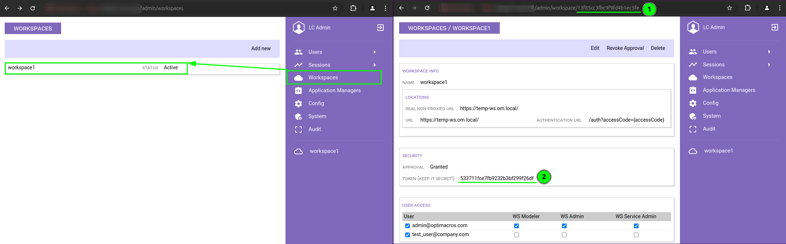Image resolution: width=786 pixels, height=244 pixels.
Task: Expand Sessions submenu arrow in workspace1 details window
Action: (x=769, y=65)
